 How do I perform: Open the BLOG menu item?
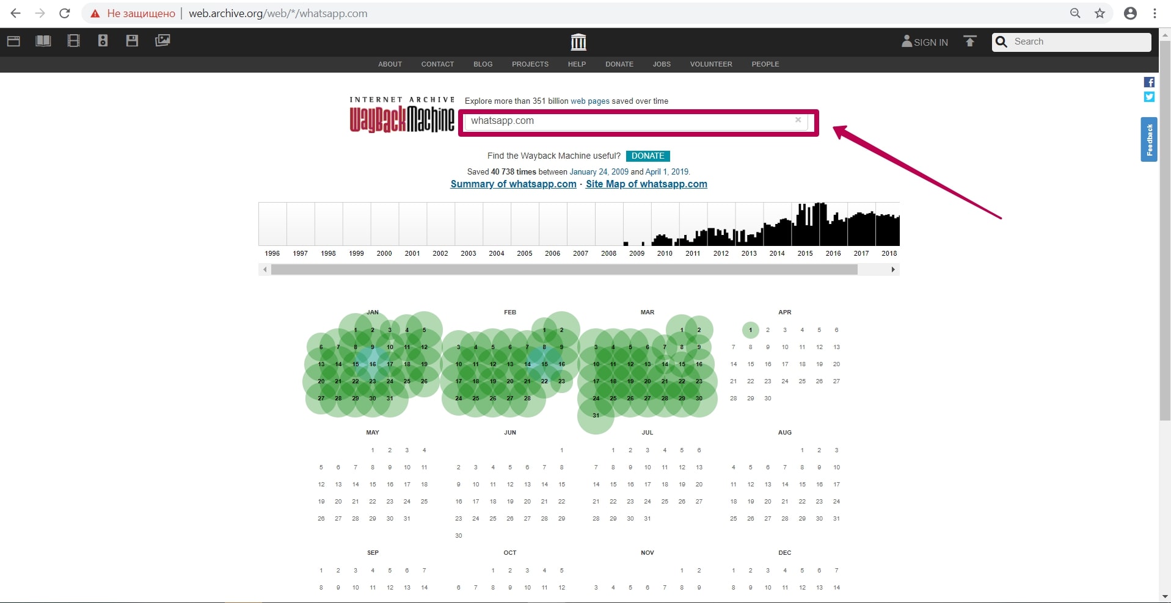pyautogui.click(x=483, y=64)
